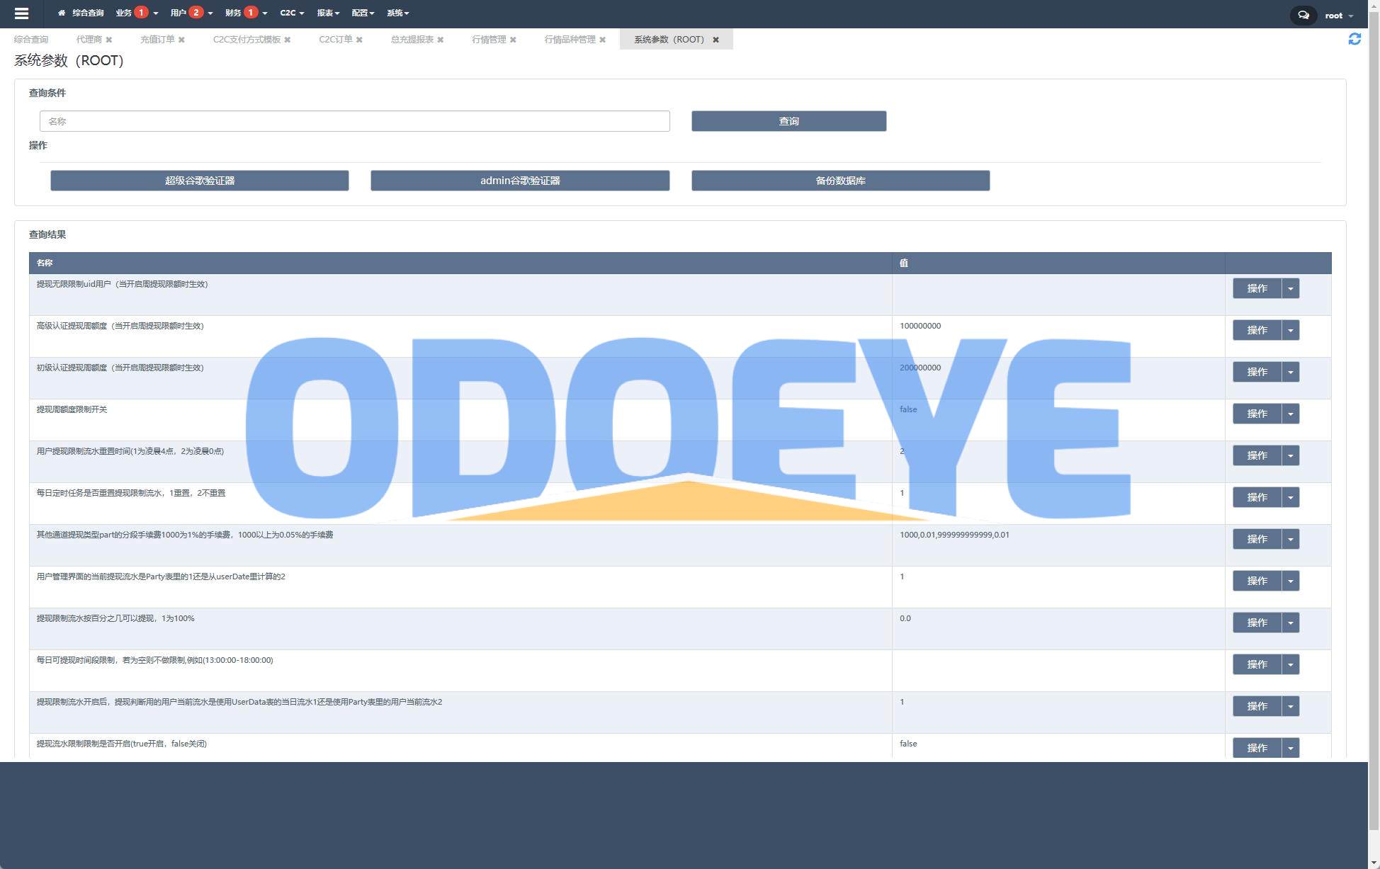Click the 值 column header
Viewport: 1380px width, 869px height.
[x=1058, y=263]
